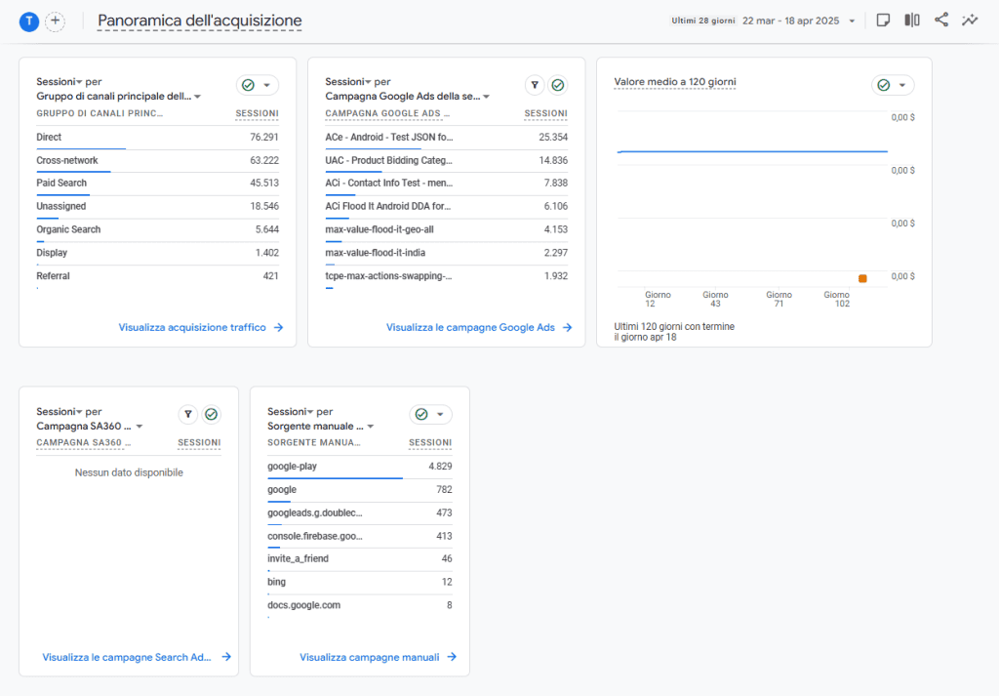Open Visualizza le campagne Search Ad... link
This screenshot has height=696, width=999.
click(x=127, y=657)
